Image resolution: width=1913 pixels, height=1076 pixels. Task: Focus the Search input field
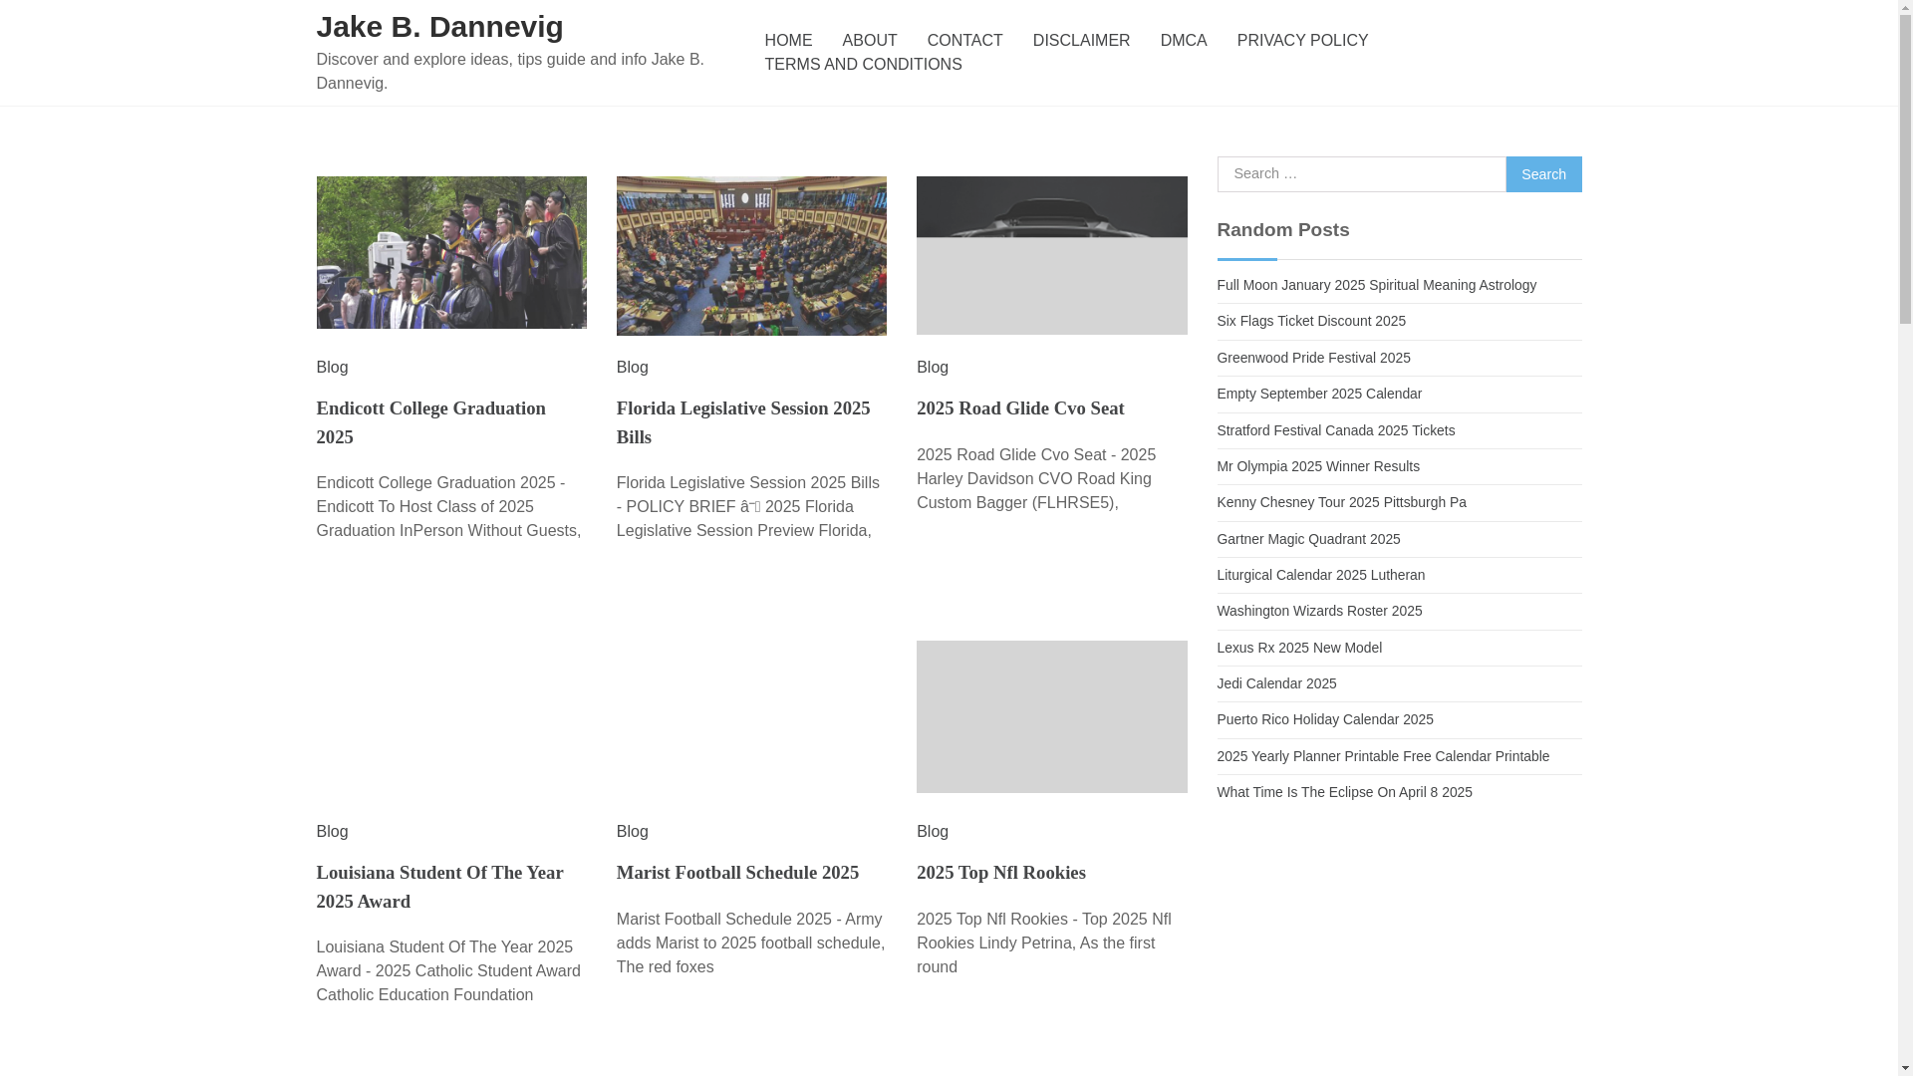tap(1361, 174)
